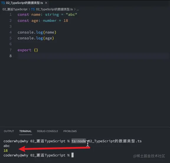Click the TS icon in breadcrumb path
This screenshot has width=170, height=163.
(33, 9)
